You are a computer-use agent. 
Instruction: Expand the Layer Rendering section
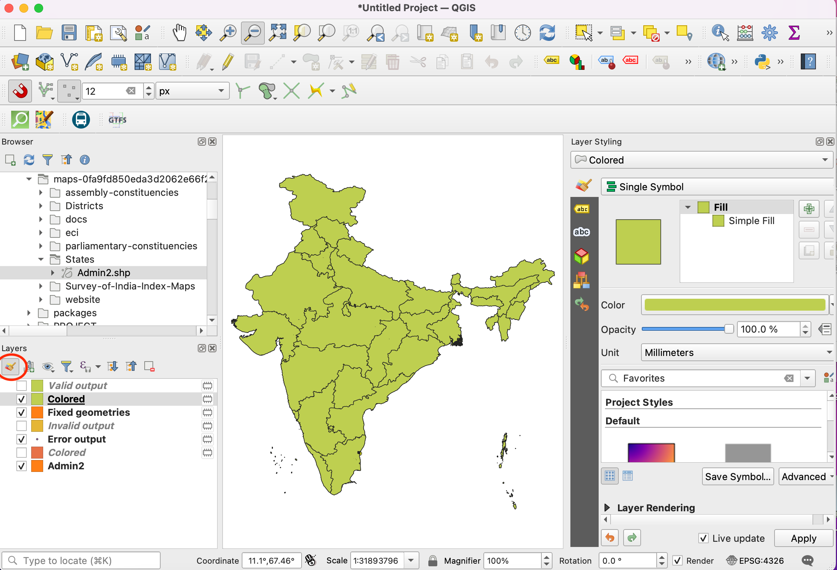point(607,508)
